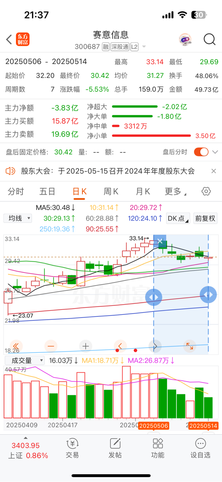Tap the 换手 48.06% value

207,76
